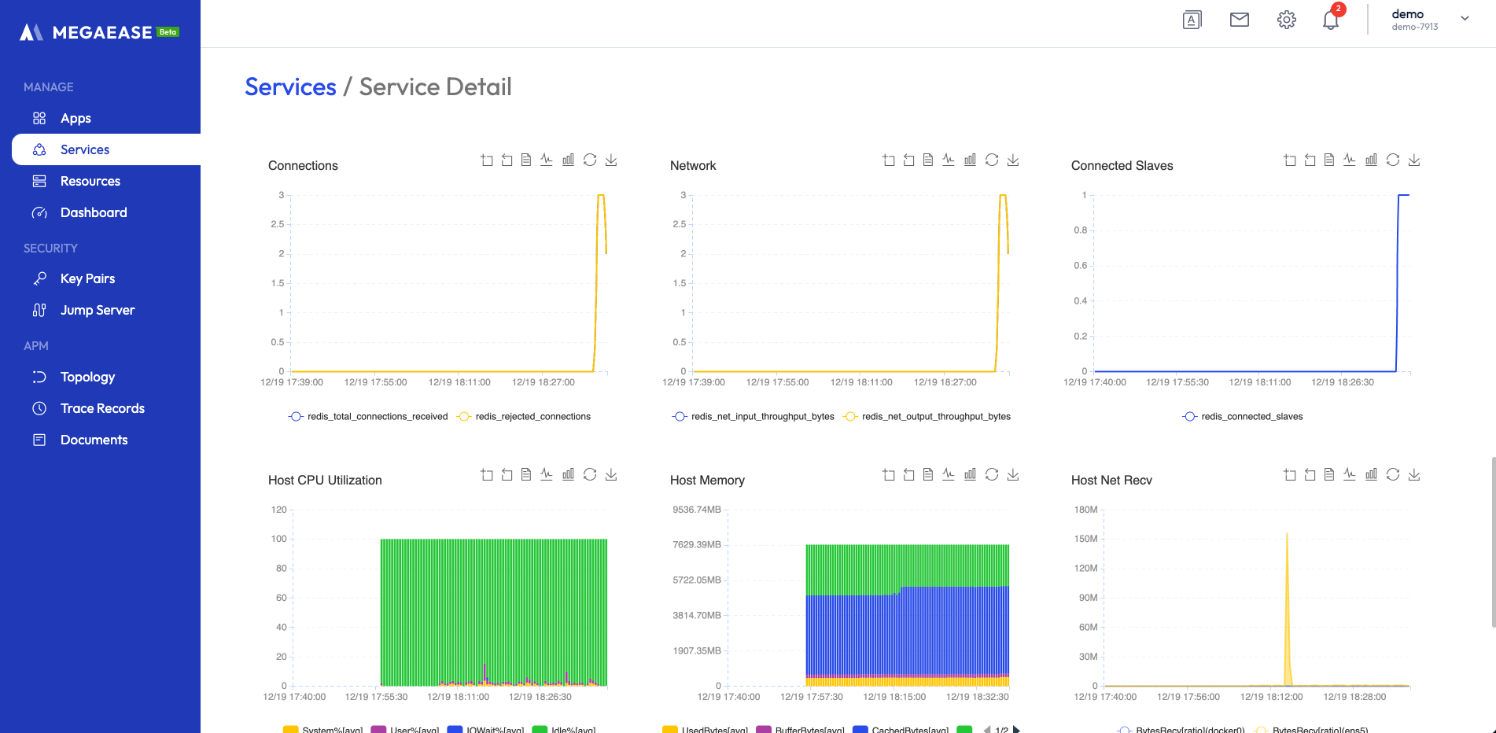Image resolution: width=1496 pixels, height=733 pixels.
Task: Enable area zoom on Host Net Recv
Action: click(x=1290, y=474)
